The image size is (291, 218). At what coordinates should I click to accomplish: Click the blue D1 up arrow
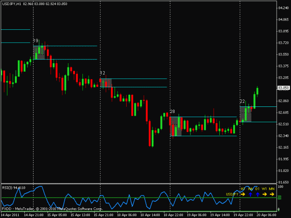click(257, 194)
